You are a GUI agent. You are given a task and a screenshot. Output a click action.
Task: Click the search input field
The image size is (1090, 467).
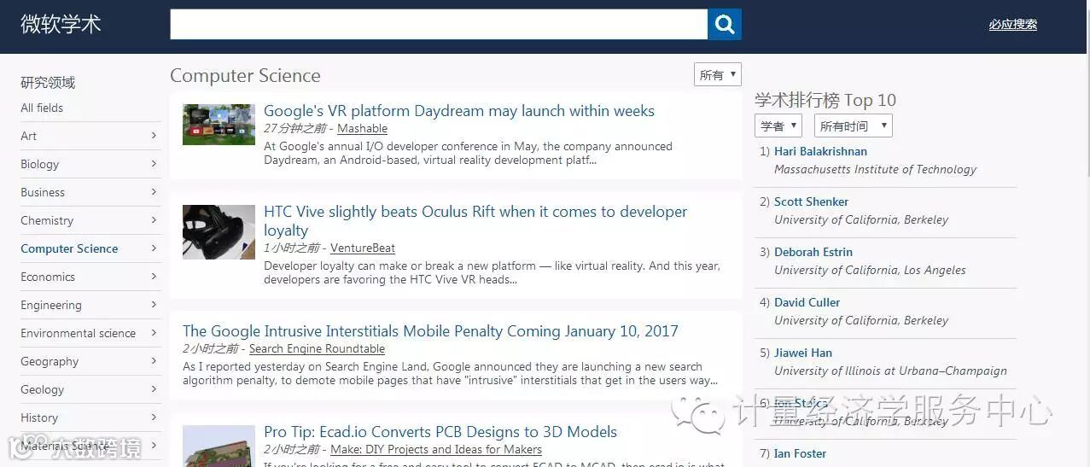click(439, 24)
